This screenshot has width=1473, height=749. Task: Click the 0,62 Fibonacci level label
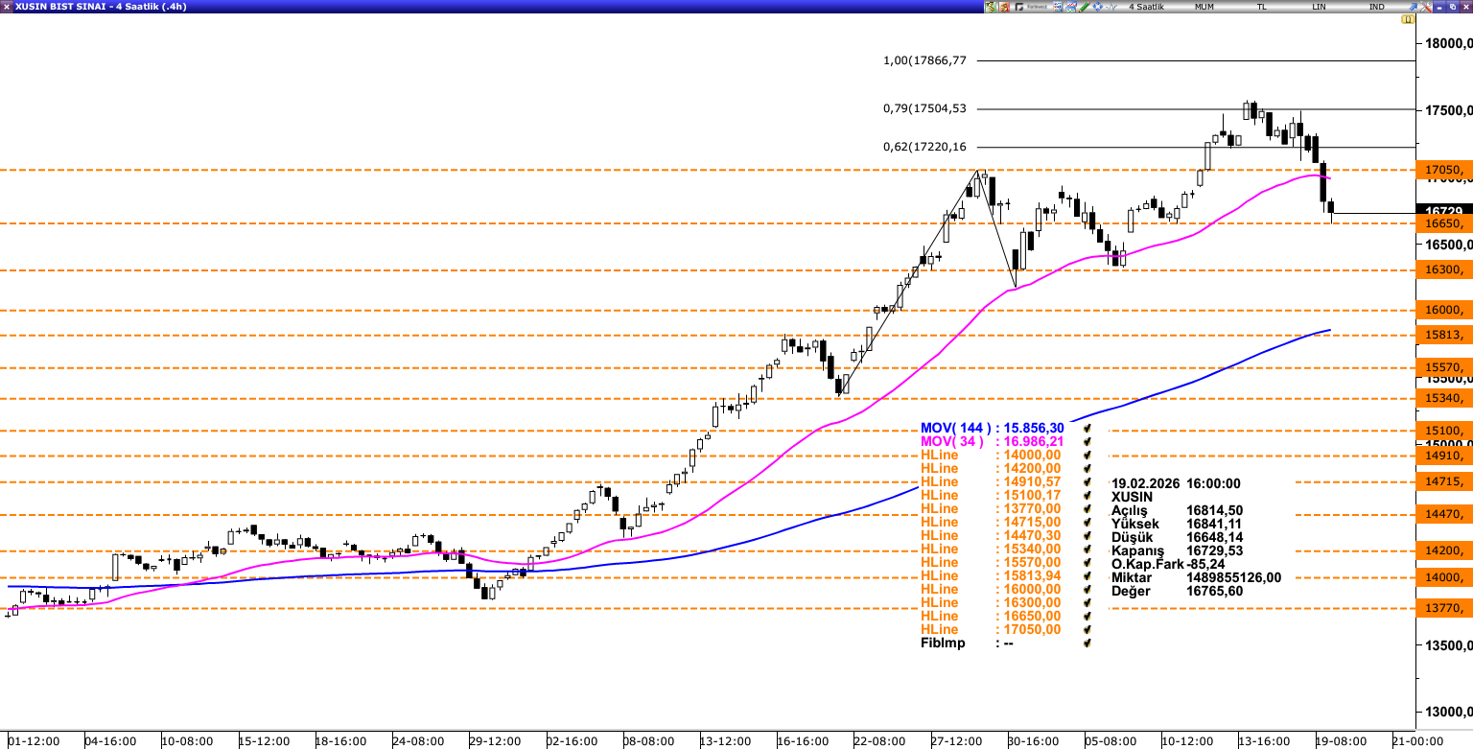924,148
